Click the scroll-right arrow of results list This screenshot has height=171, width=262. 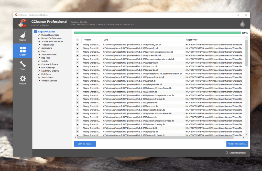click(x=243, y=138)
